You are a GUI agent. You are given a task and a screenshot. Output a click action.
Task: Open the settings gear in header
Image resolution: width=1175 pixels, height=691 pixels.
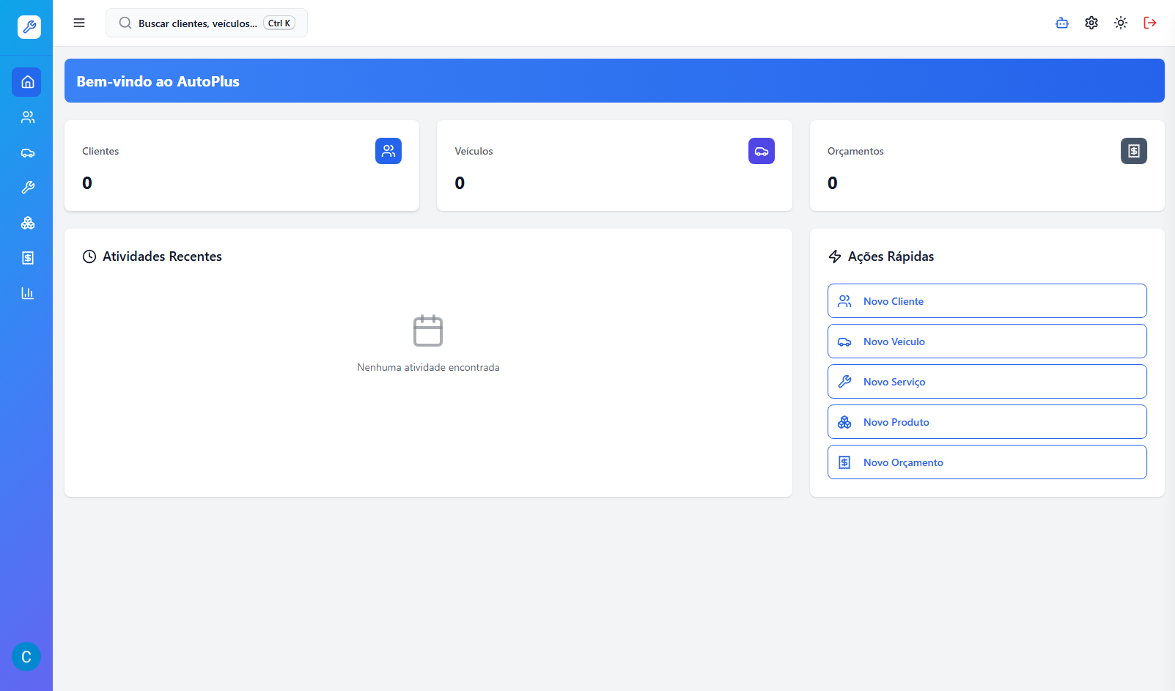coord(1091,23)
